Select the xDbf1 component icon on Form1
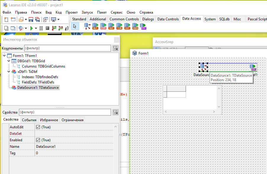267x174 pixels. [253, 67]
